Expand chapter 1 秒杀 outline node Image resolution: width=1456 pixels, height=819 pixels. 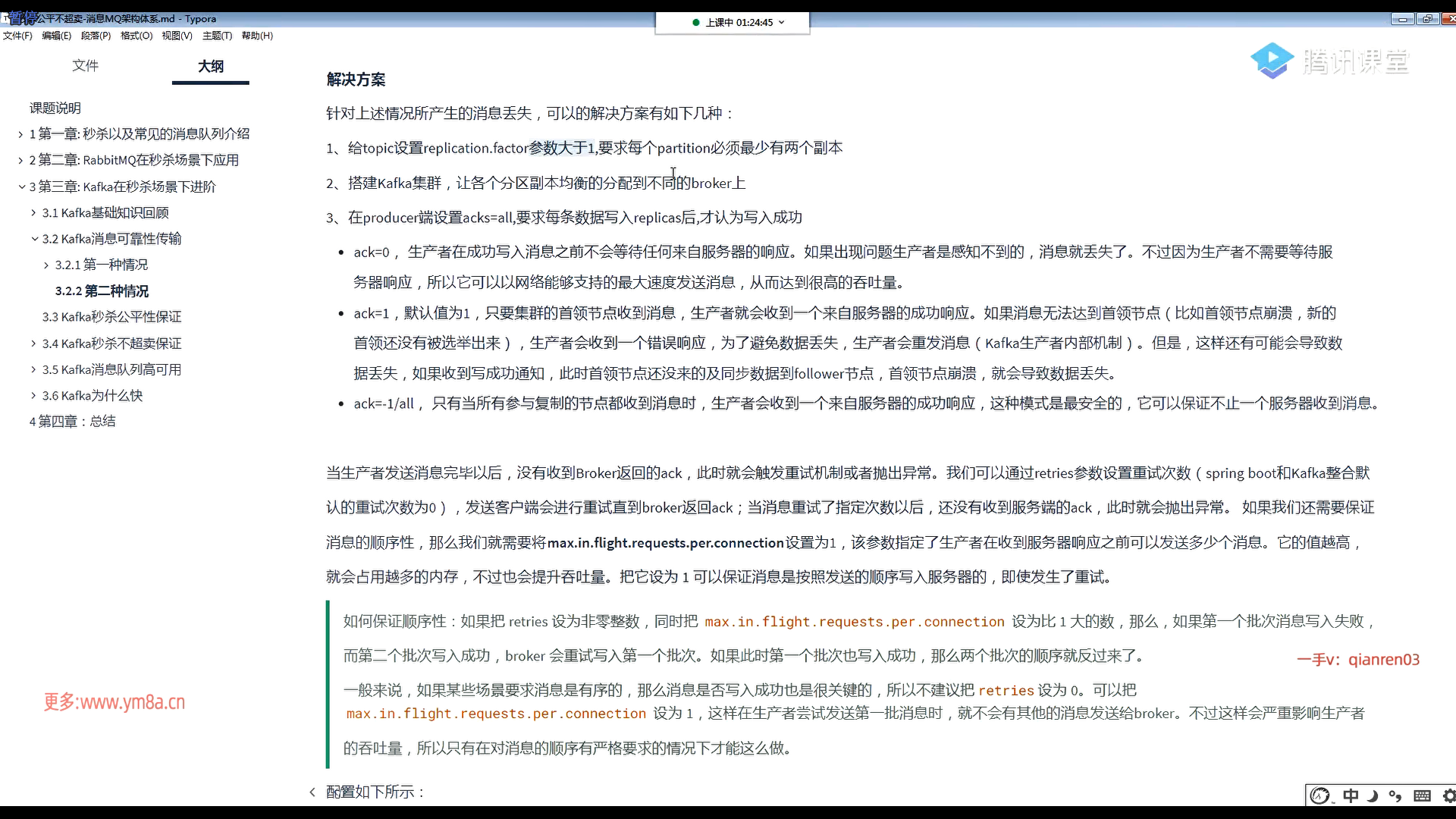(x=20, y=134)
